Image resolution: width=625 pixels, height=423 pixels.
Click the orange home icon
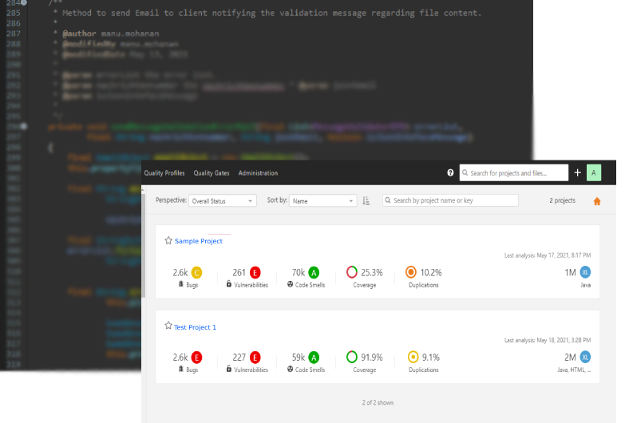[x=597, y=201]
